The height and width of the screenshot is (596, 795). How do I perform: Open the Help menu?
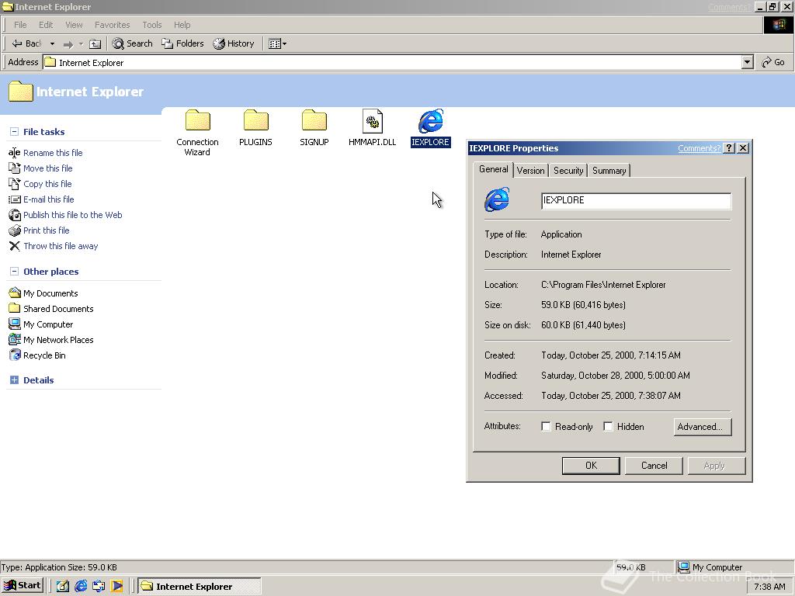click(182, 25)
